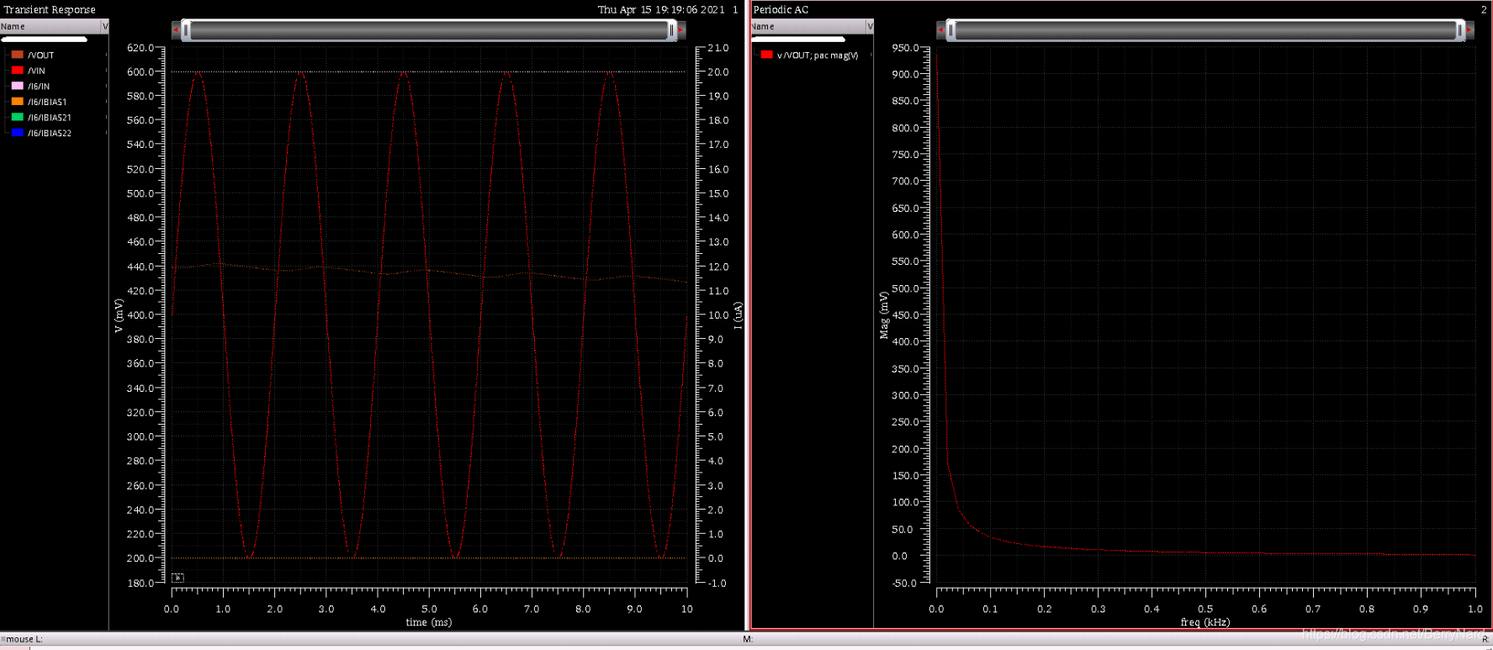
Task: Select the /VIN signal in legend
Action: (36, 71)
